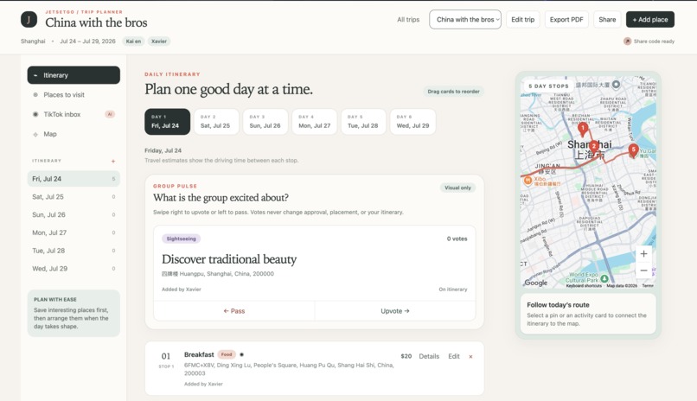
Task: Select the Day 5 Tue, Jul 28 tab
Action: pos(363,122)
